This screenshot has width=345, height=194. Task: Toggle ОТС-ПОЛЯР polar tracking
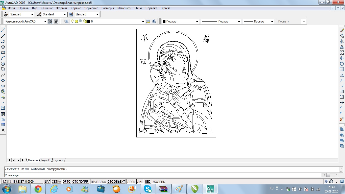[80, 181]
